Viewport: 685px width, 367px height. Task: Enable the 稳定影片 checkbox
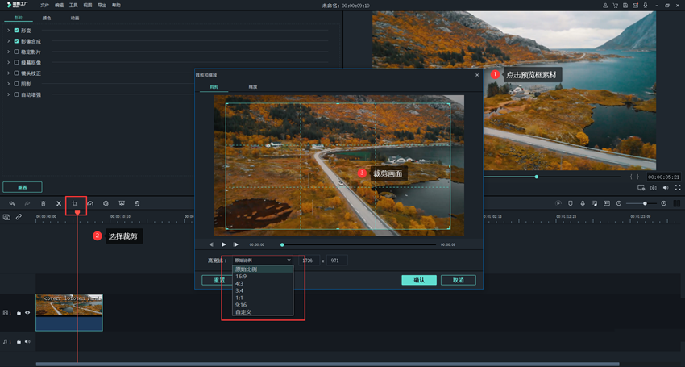click(16, 52)
